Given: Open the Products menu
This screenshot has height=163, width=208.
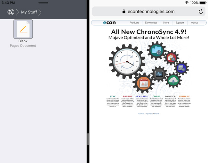Looking at the screenshot, I should click(134, 23).
